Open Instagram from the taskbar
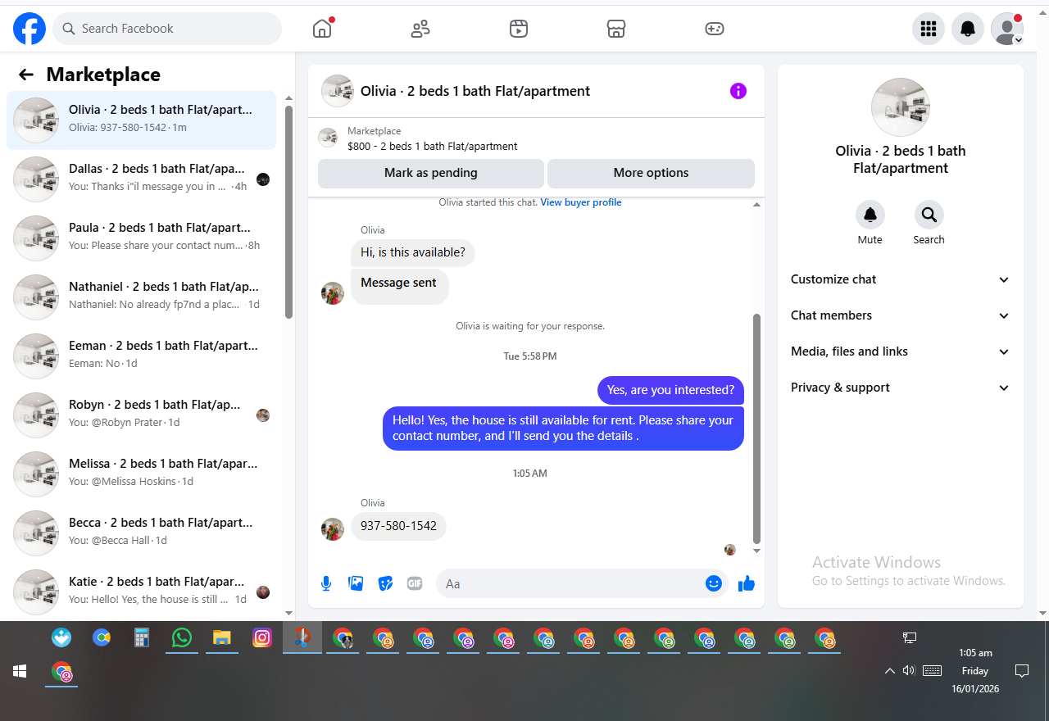Image resolution: width=1049 pixels, height=721 pixels. [262, 637]
